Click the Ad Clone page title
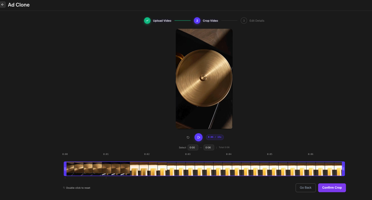372x200 pixels. pyautogui.click(x=19, y=5)
